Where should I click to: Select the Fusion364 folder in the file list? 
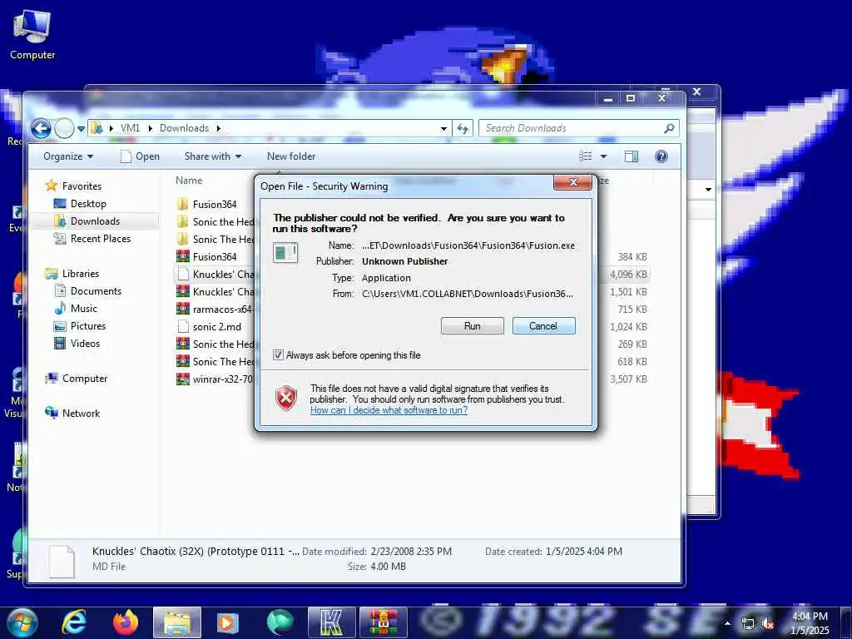[x=215, y=205]
